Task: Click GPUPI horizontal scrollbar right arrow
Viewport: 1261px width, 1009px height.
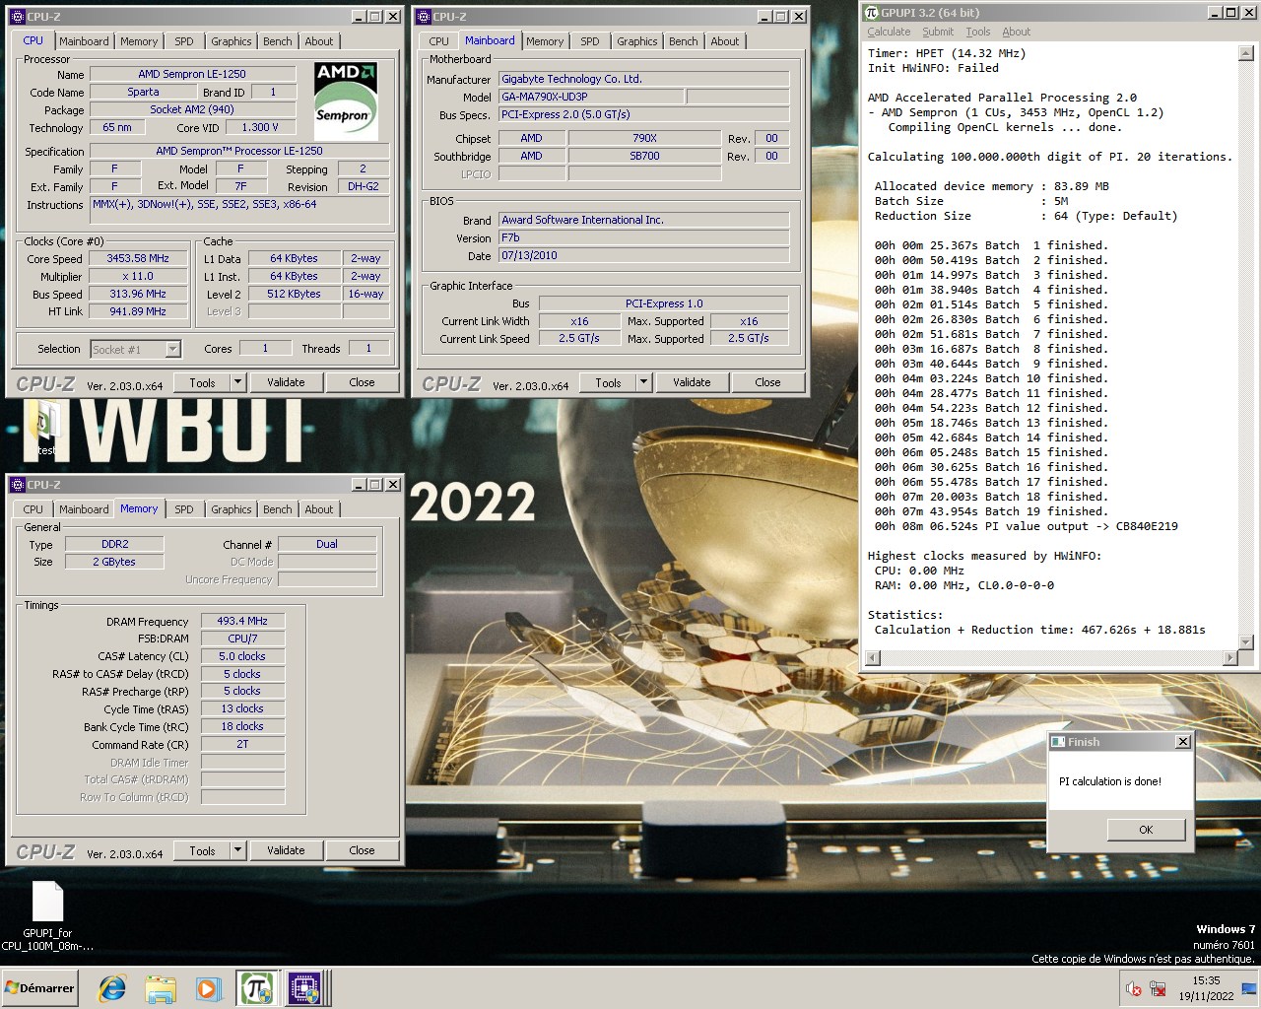Action: (x=1228, y=657)
